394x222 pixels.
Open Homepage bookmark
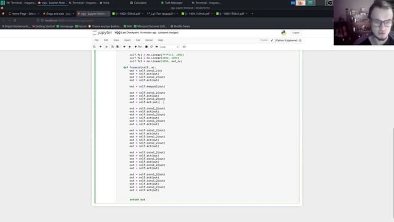[x=65, y=26]
